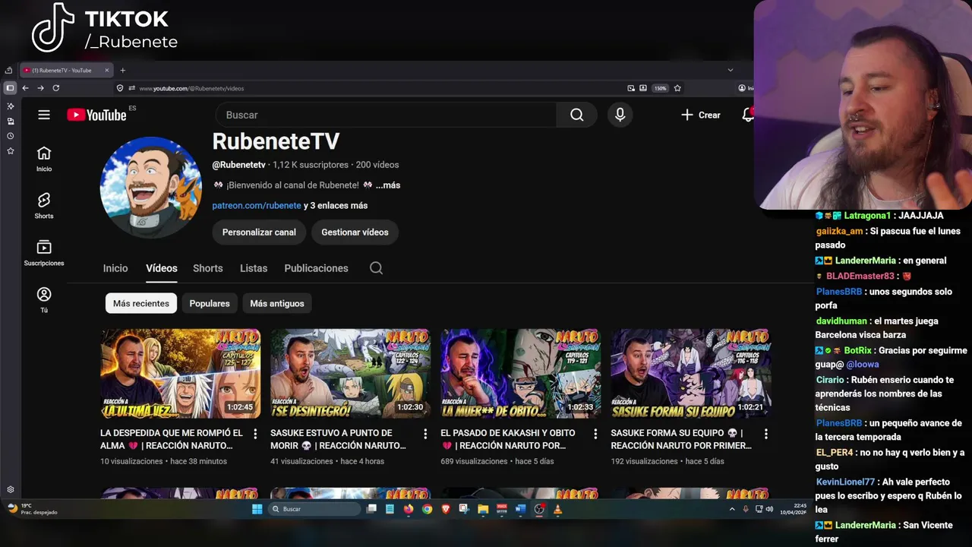Viewport: 972px width, 547px height.
Task: Open the notifications bell
Action: click(748, 115)
